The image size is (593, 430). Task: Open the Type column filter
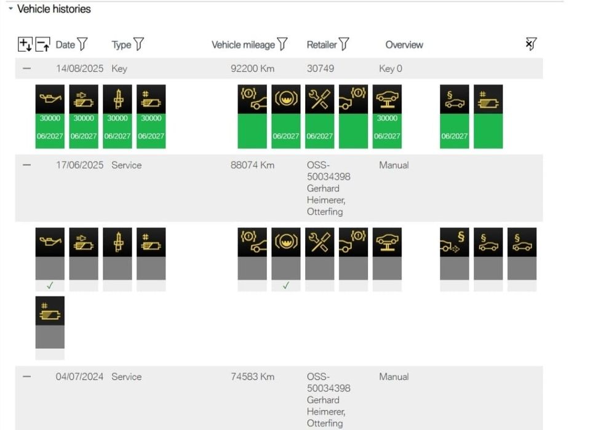coord(138,44)
